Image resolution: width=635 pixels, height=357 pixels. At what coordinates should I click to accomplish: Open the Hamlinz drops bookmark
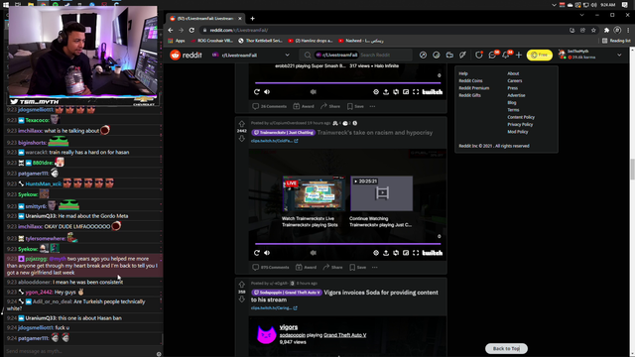311,41
